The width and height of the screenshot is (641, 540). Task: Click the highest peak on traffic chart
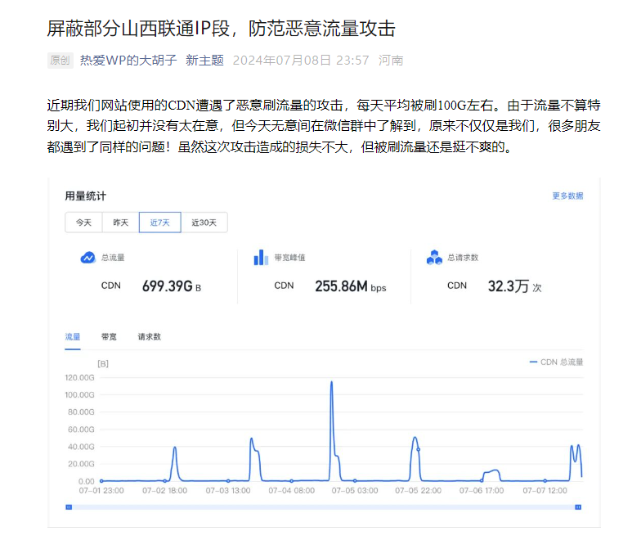(332, 382)
